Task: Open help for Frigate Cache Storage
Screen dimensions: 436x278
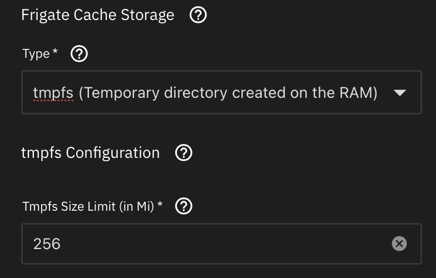Action: pos(198,15)
